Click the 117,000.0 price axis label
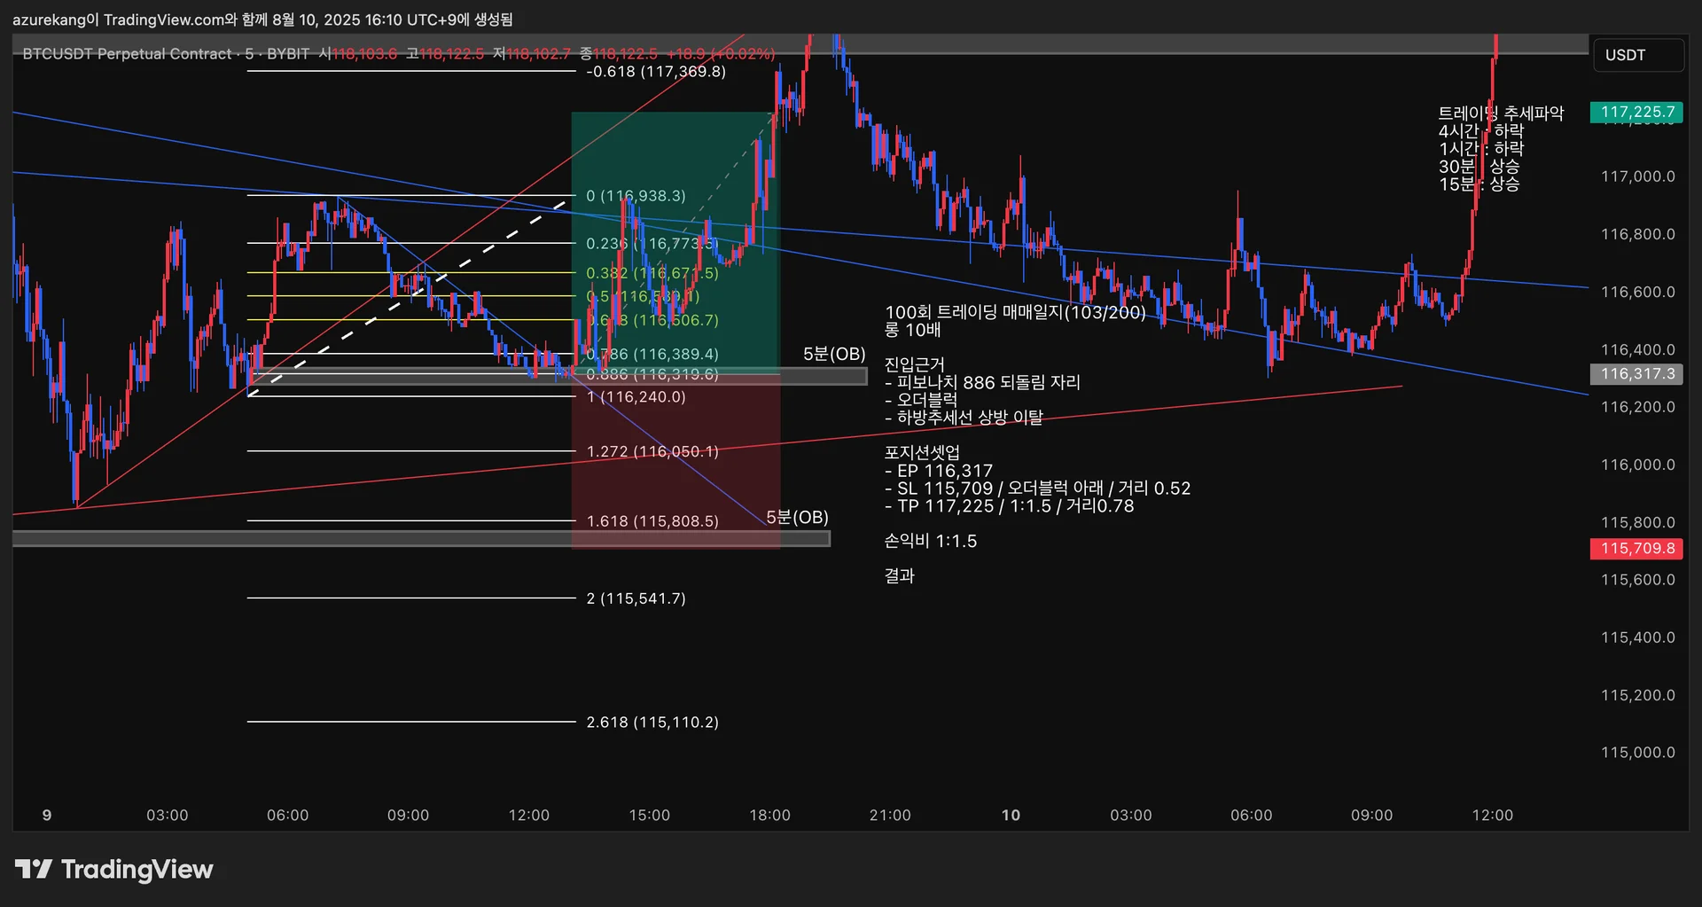Image resolution: width=1702 pixels, height=907 pixels. [1637, 176]
